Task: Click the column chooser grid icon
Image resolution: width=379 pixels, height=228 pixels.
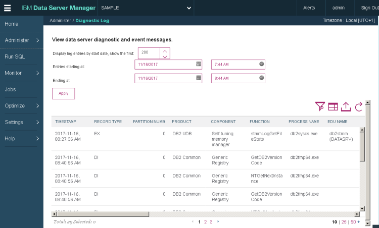Action: point(333,106)
